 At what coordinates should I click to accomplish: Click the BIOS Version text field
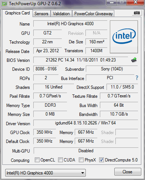tap(81, 60)
